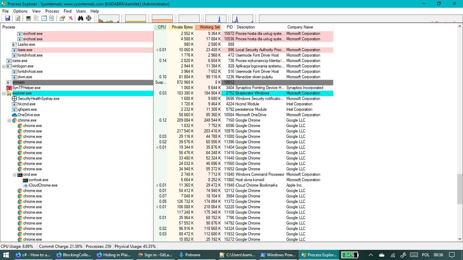
Task: Click the Kill Process red X icon
Action: click(71, 18)
